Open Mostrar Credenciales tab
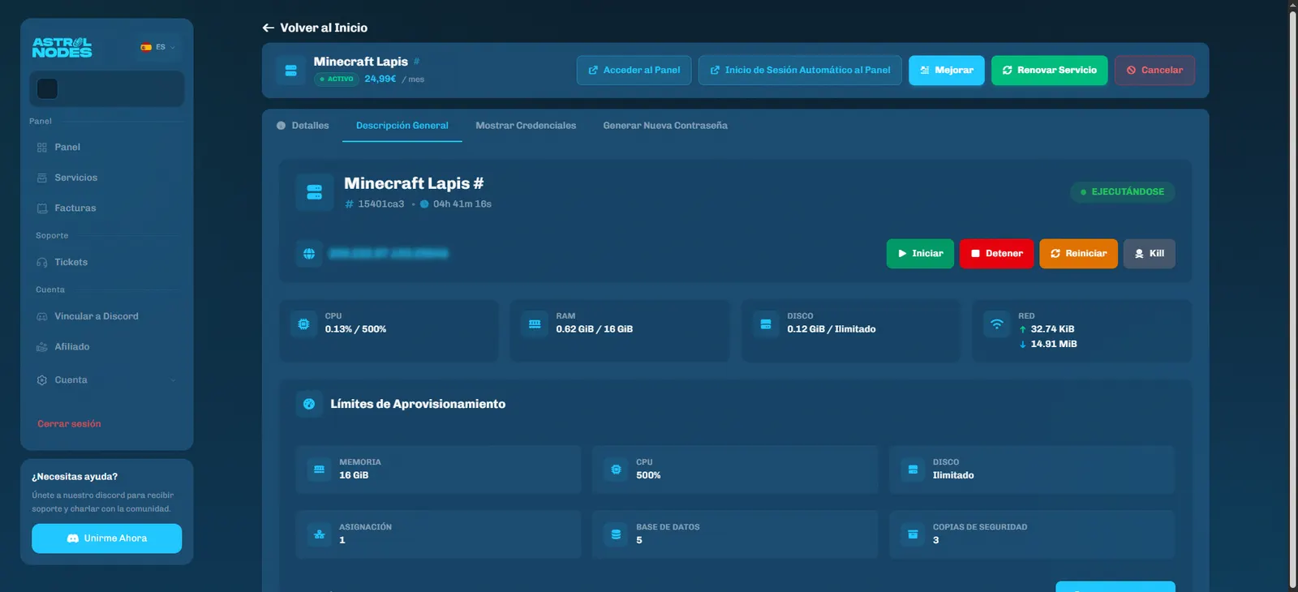 (x=526, y=126)
